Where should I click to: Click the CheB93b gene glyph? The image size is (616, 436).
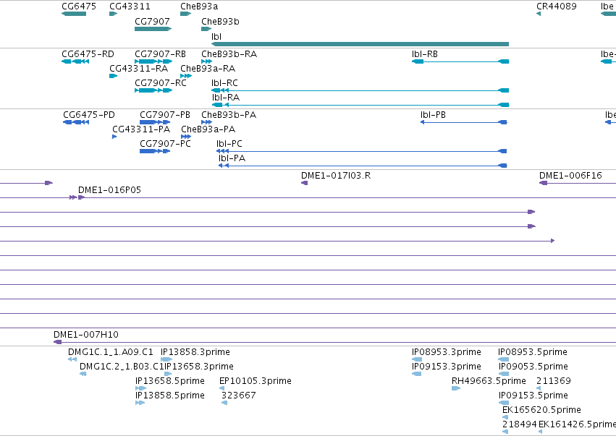pyautogui.click(x=206, y=29)
